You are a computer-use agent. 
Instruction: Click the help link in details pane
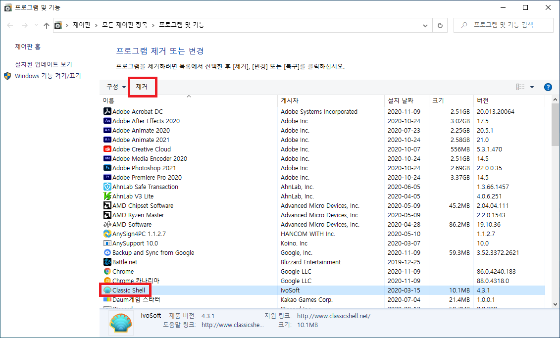(x=233, y=325)
